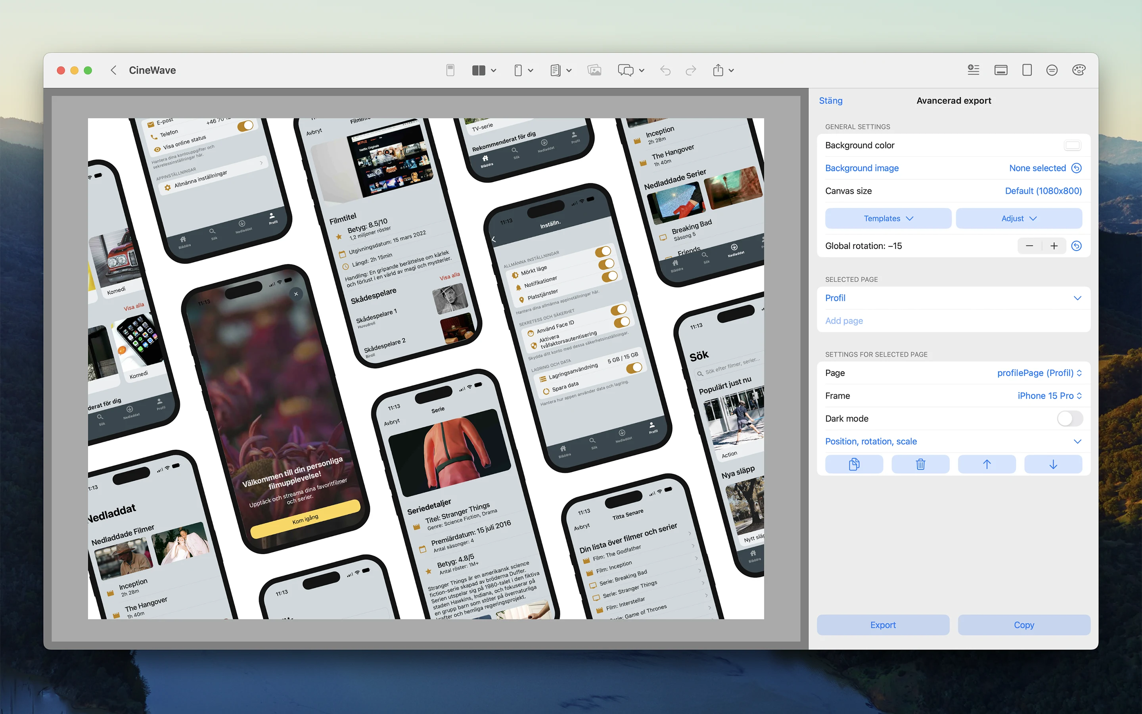This screenshot has height=714, width=1142.
Task: Click Stäng to close the export panel
Action: pyautogui.click(x=831, y=100)
